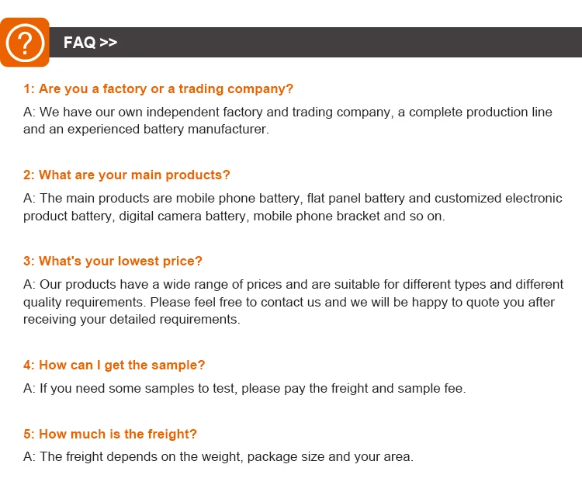Open question 2 What are your main products
582x492 pixels.
coord(126,175)
